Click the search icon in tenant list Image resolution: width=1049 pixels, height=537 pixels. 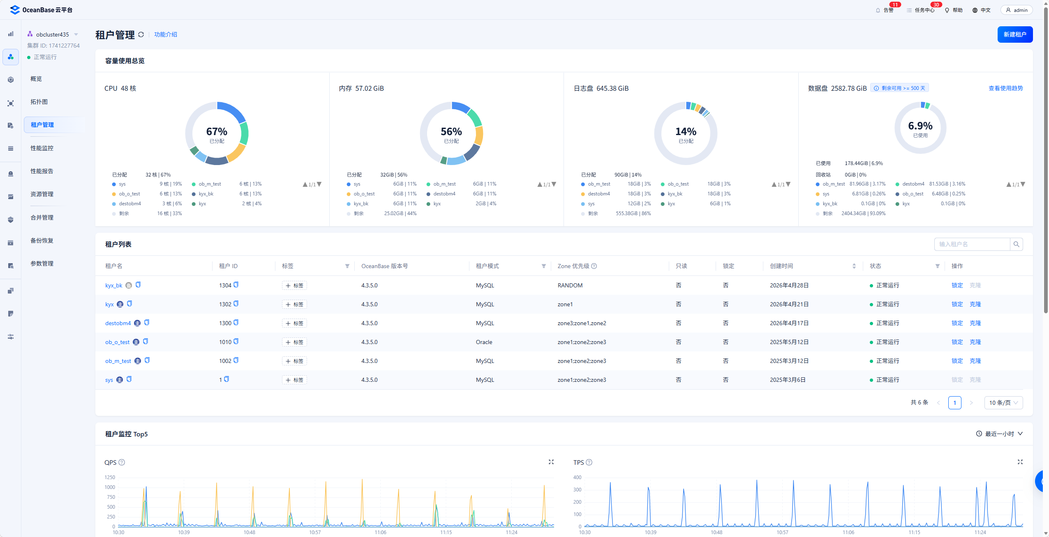coord(1016,244)
